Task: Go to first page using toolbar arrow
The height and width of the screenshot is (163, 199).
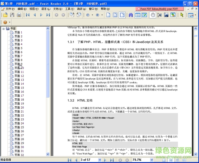Action: point(28,15)
